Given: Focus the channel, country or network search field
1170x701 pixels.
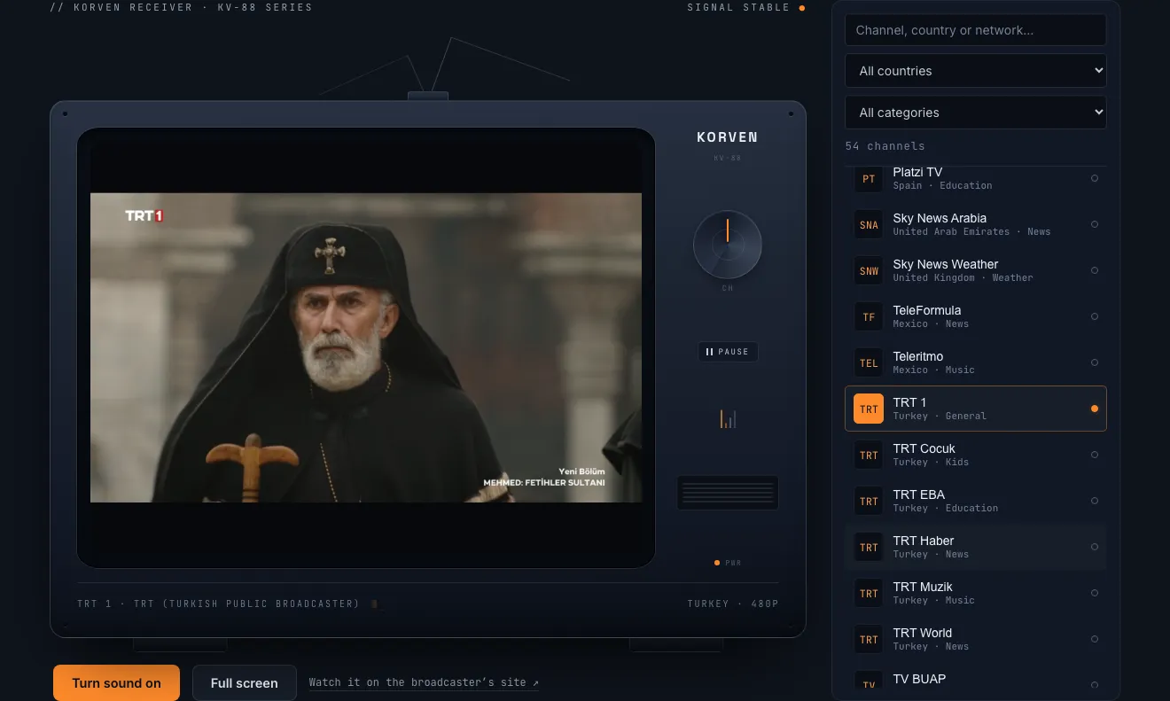Looking at the screenshot, I should [975, 30].
